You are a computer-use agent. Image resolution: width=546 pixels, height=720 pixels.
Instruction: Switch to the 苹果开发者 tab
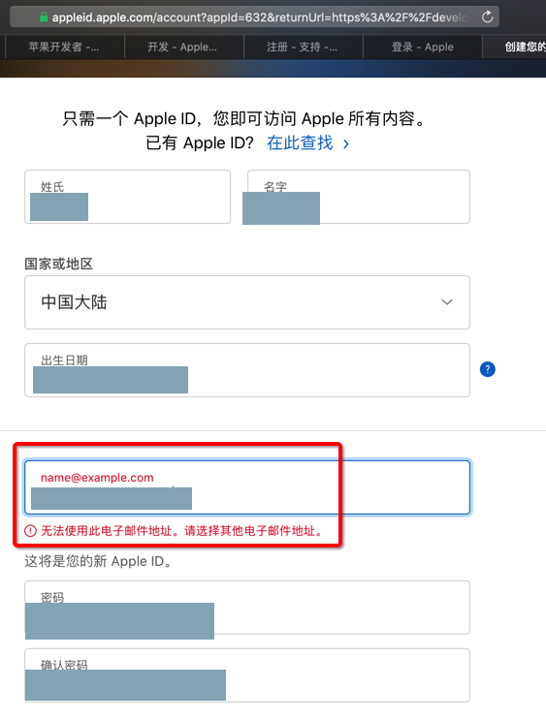coord(64,47)
